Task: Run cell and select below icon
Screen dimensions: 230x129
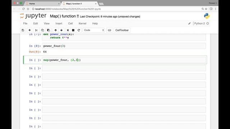Action: (x=68, y=30)
